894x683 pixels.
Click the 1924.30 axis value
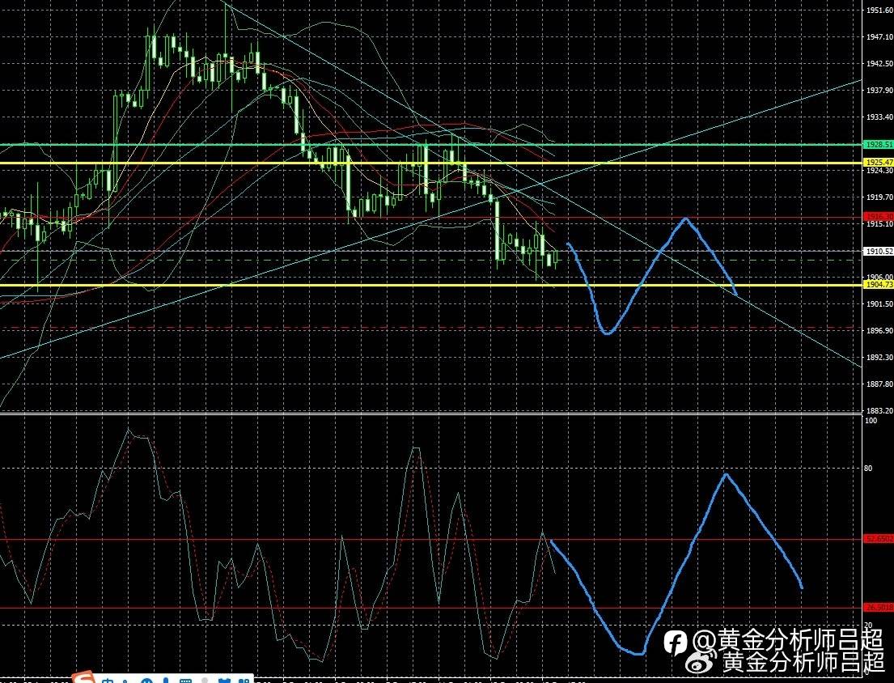(879, 171)
